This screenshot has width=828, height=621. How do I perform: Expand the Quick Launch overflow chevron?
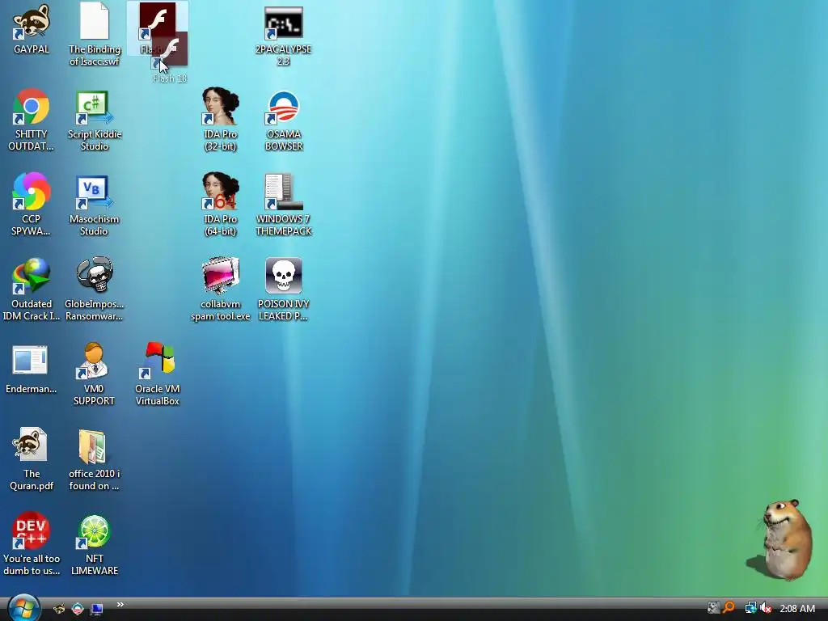pos(120,605)
